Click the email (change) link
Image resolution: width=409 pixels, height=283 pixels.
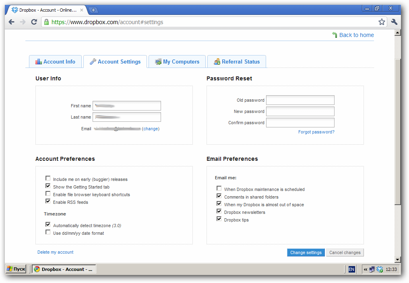click(151, 129)
